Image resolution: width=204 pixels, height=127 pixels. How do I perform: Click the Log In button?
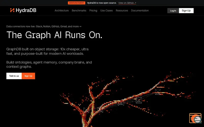(x=173, y=11)
